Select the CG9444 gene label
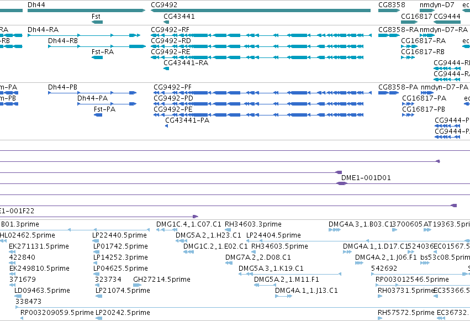Image resolution: width=470 pixels, height=321 pixels. pos(447,17)
